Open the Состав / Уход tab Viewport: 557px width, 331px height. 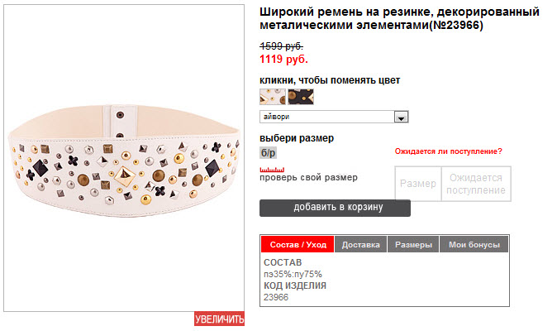297,245
